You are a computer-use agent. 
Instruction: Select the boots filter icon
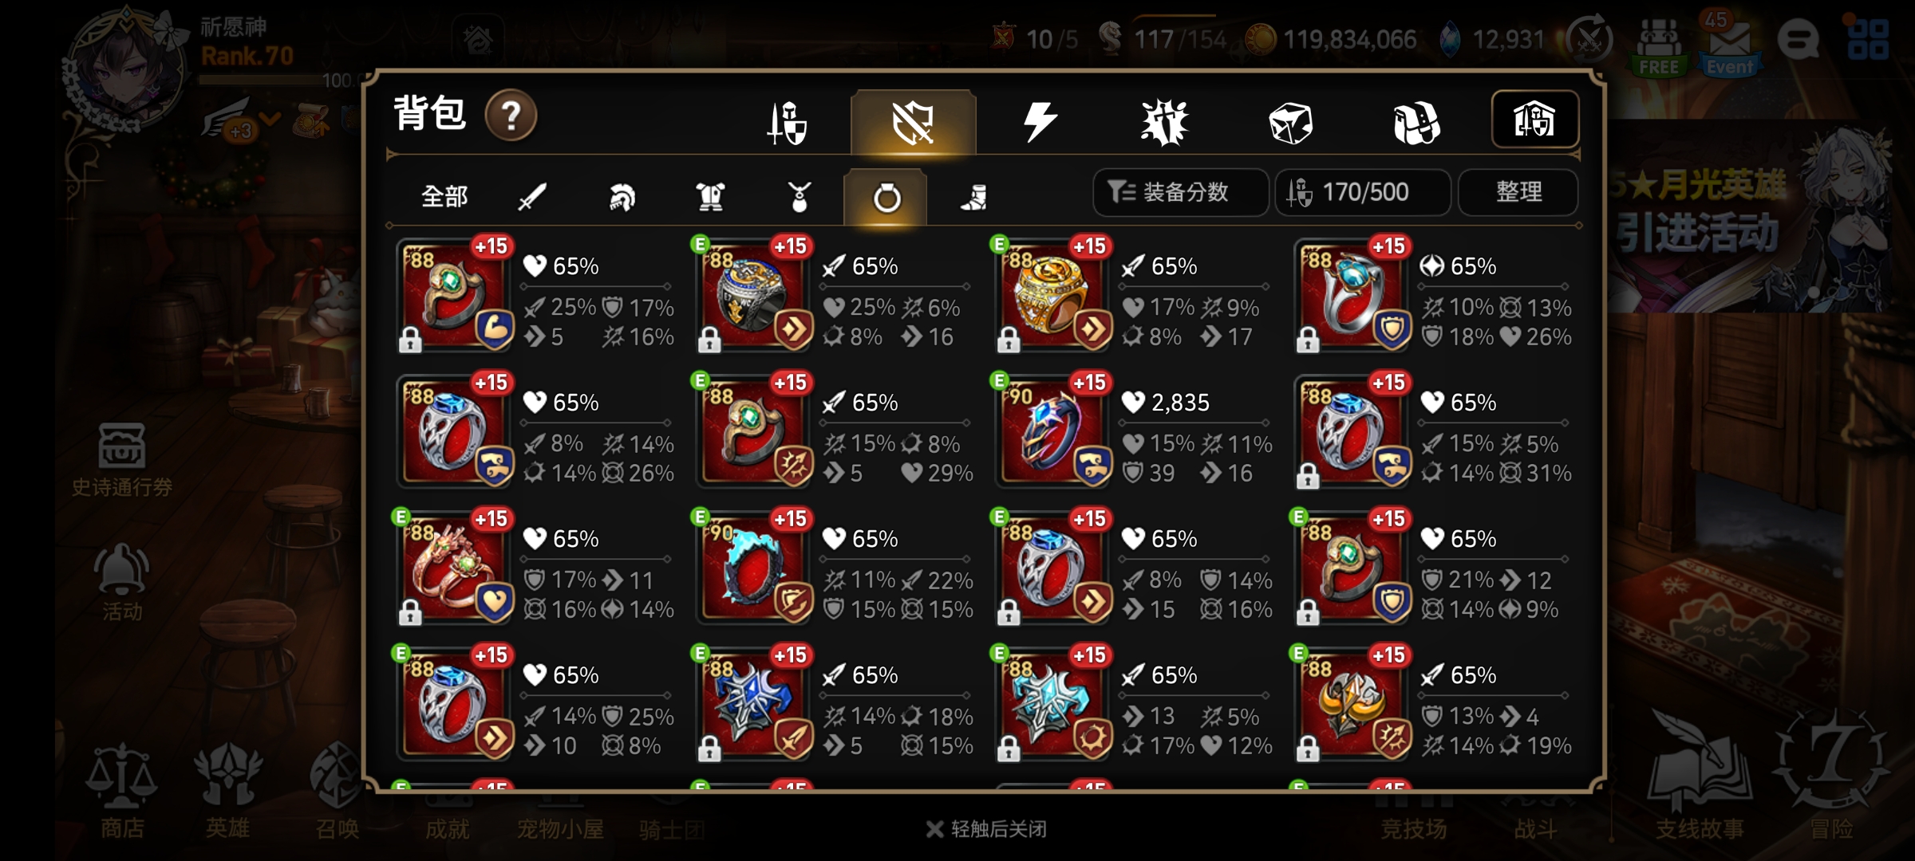(973, 196)
